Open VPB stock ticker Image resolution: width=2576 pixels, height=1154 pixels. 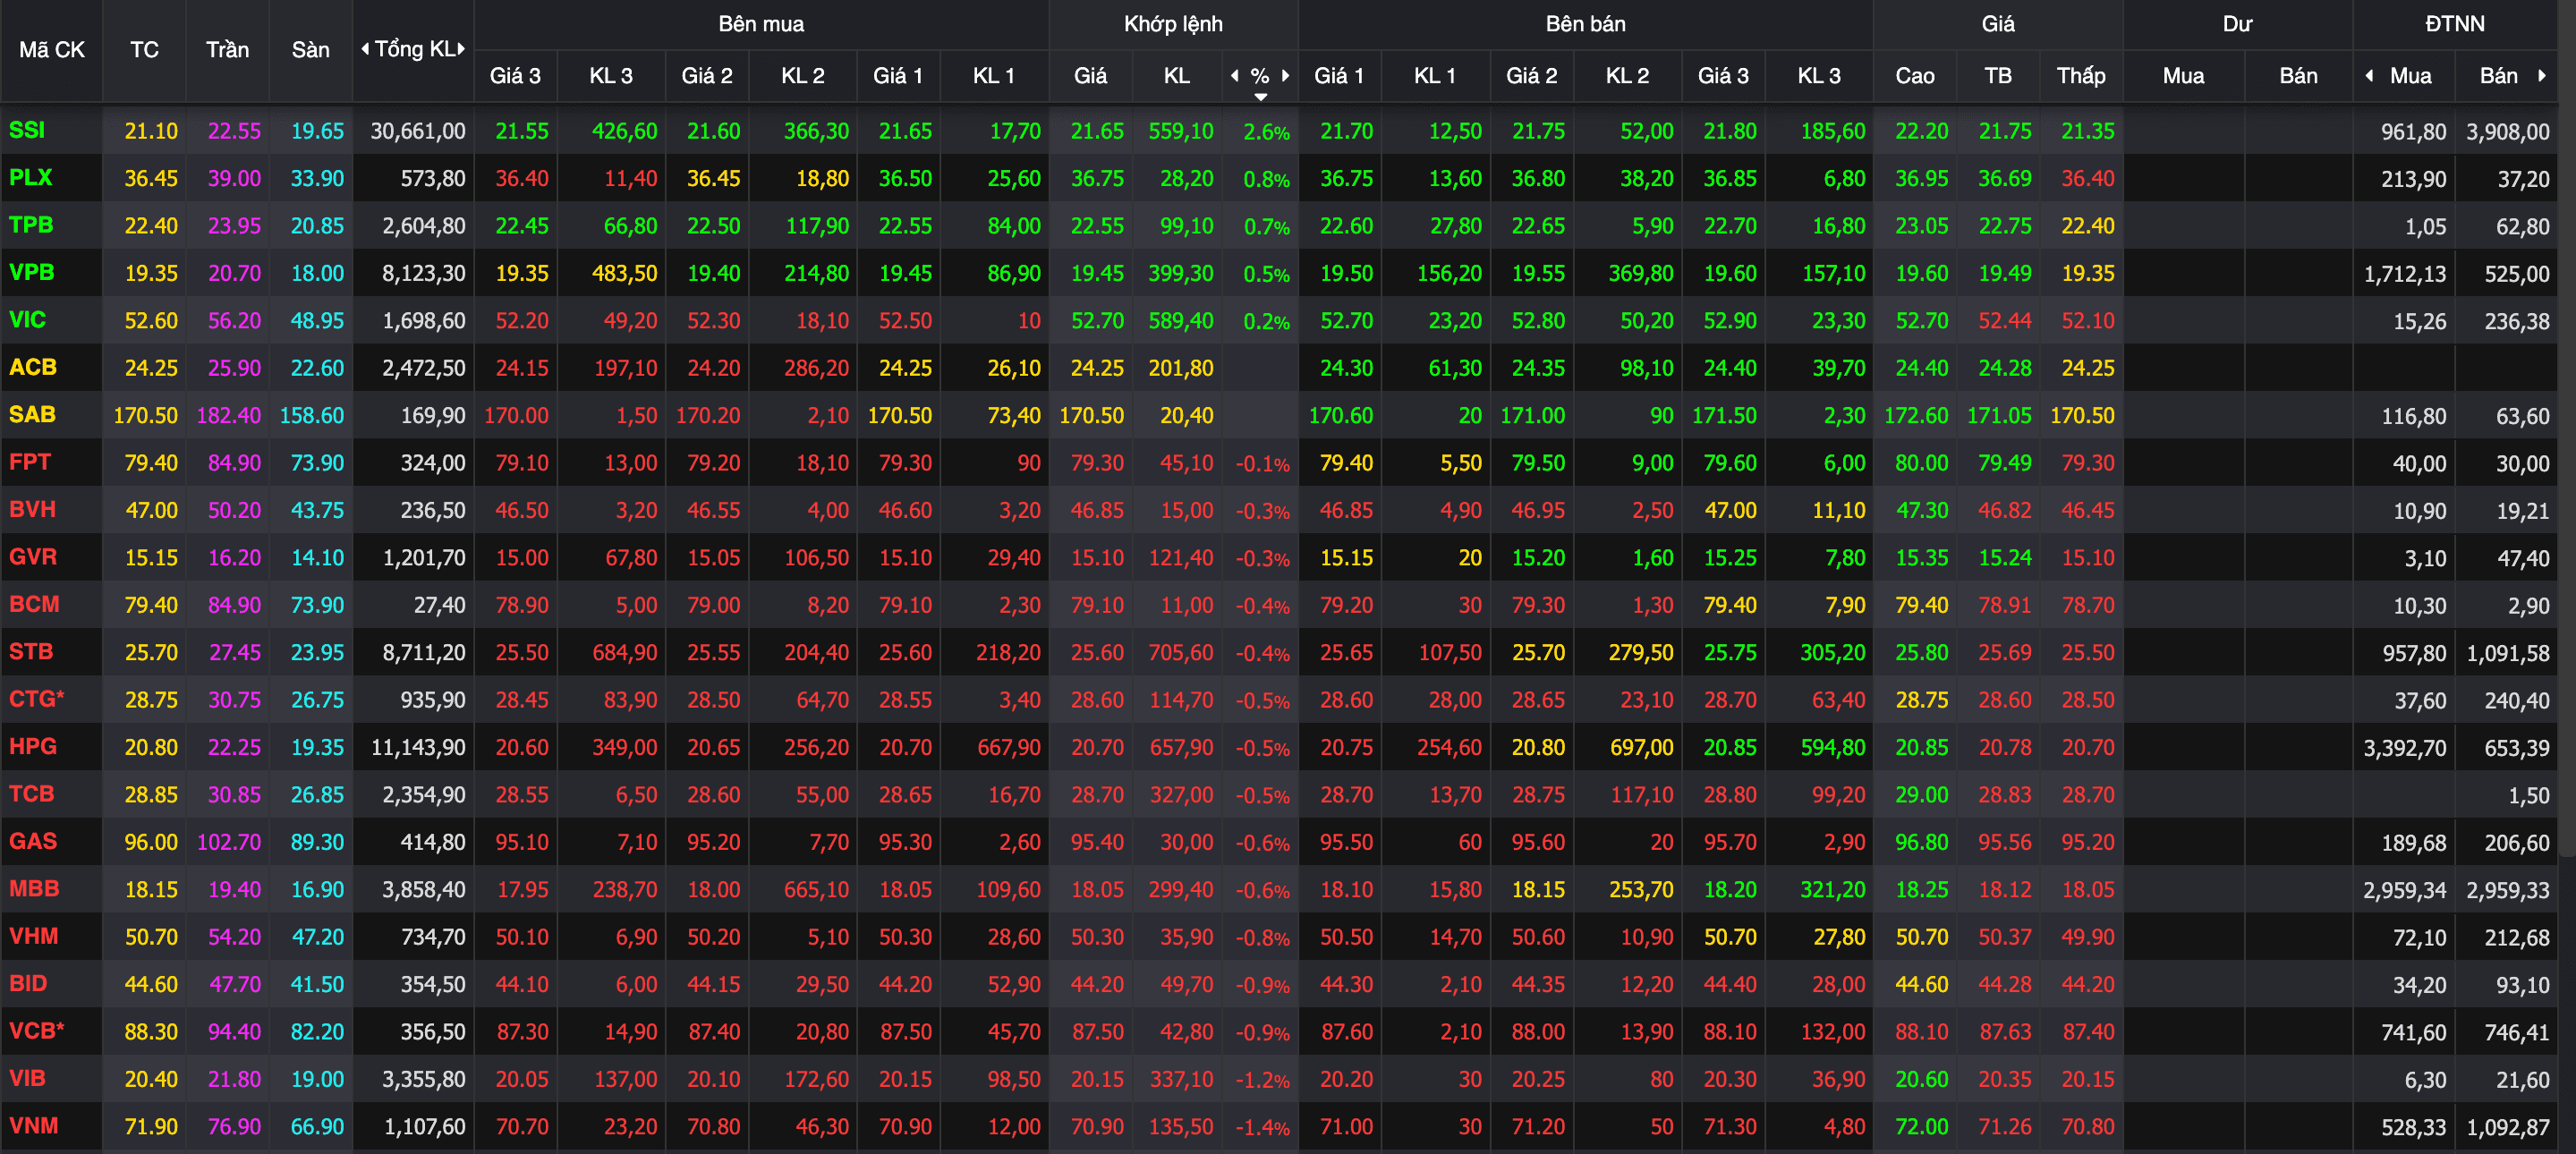click(31, 272)
